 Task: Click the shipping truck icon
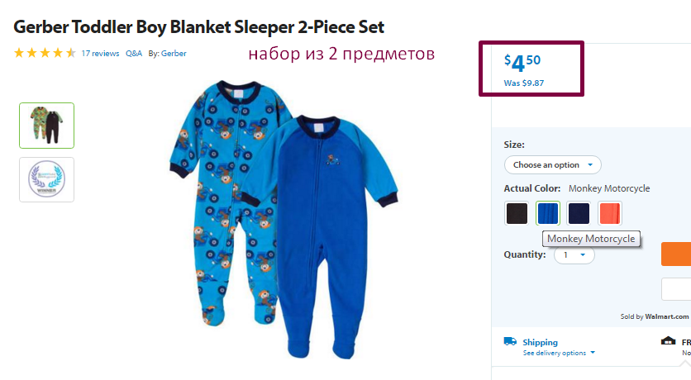click(x=510, y=341)
